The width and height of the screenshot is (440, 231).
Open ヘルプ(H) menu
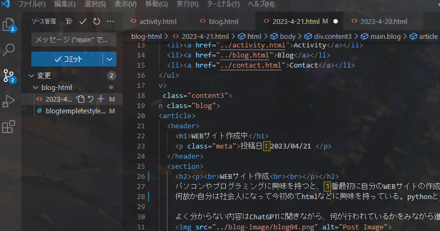[x=261, y=4]
